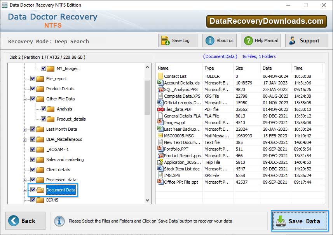Click the tree scroll down arrow
The height and width of the screenshot is (235, 333).
[x=148, y=200]
